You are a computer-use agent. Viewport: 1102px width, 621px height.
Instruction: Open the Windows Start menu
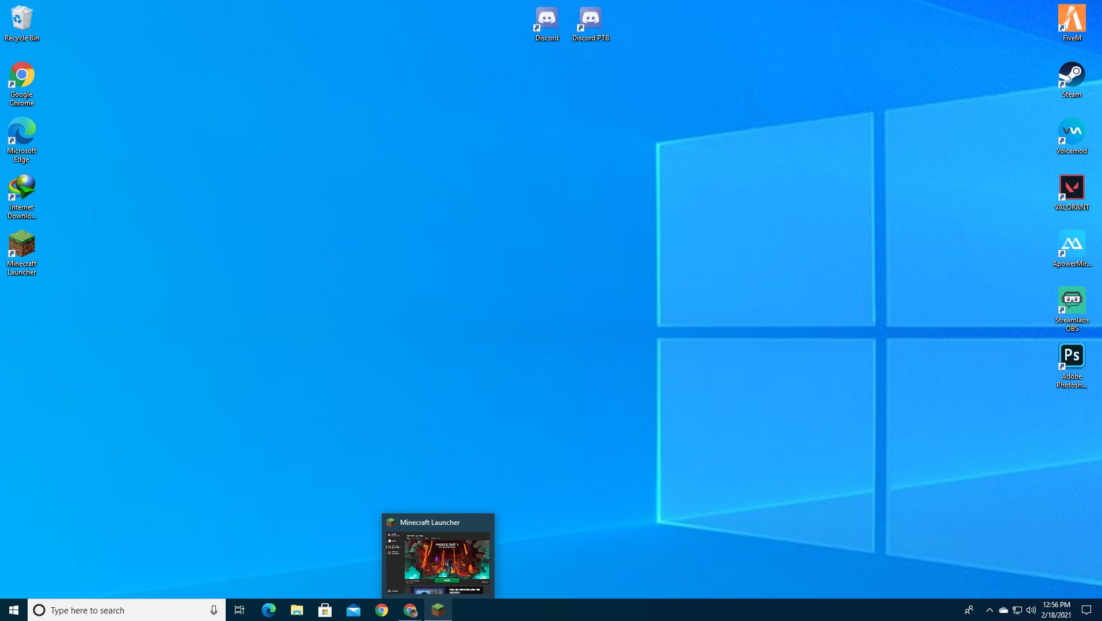14,610
